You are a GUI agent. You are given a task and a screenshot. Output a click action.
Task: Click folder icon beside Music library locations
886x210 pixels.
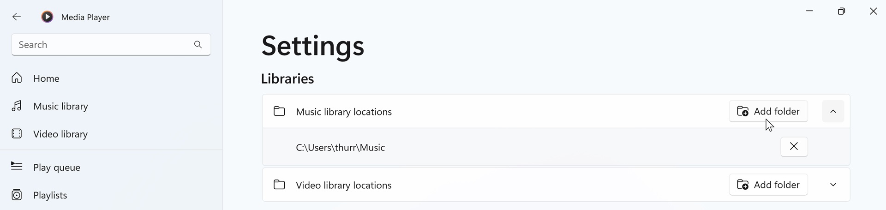point(279,111)
